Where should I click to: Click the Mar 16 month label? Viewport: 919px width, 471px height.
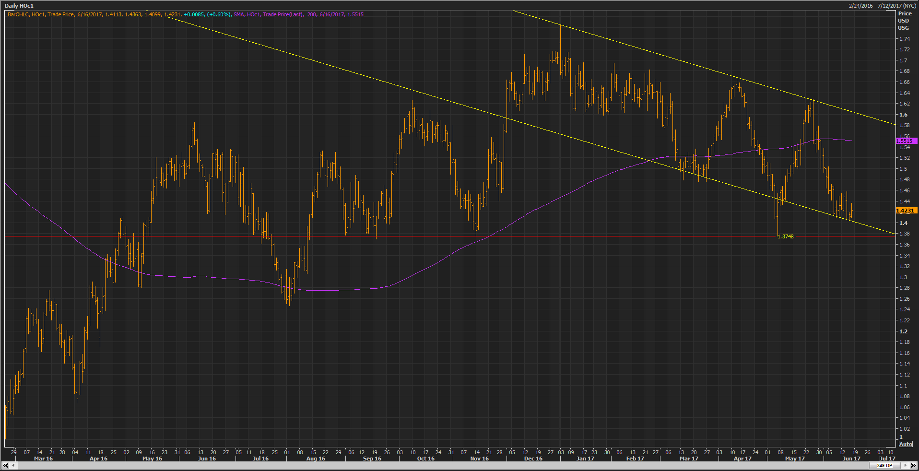(x=43, y=459)
